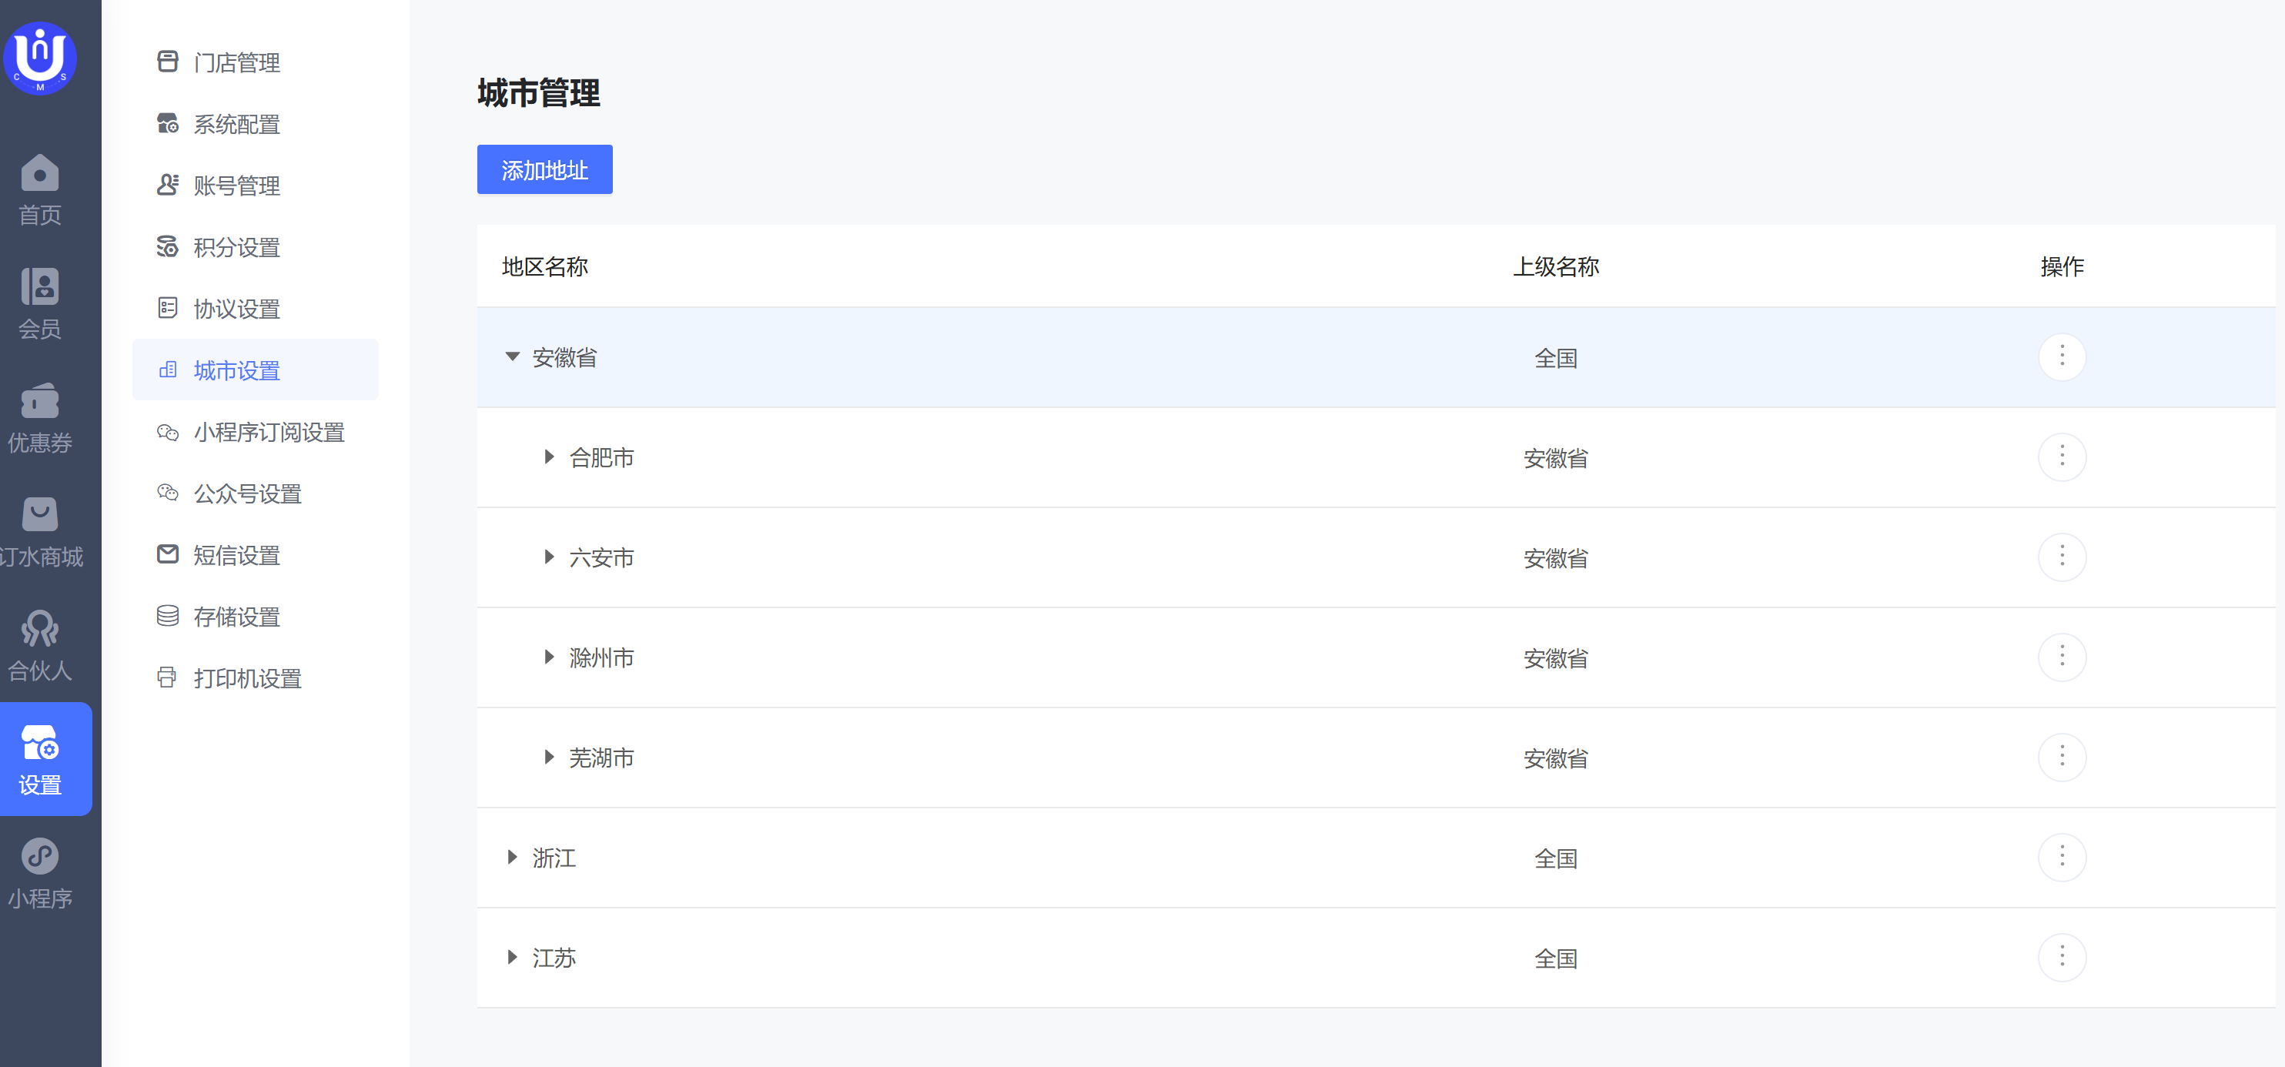Select 打印机设置 in the sidebar

[246, 678]
